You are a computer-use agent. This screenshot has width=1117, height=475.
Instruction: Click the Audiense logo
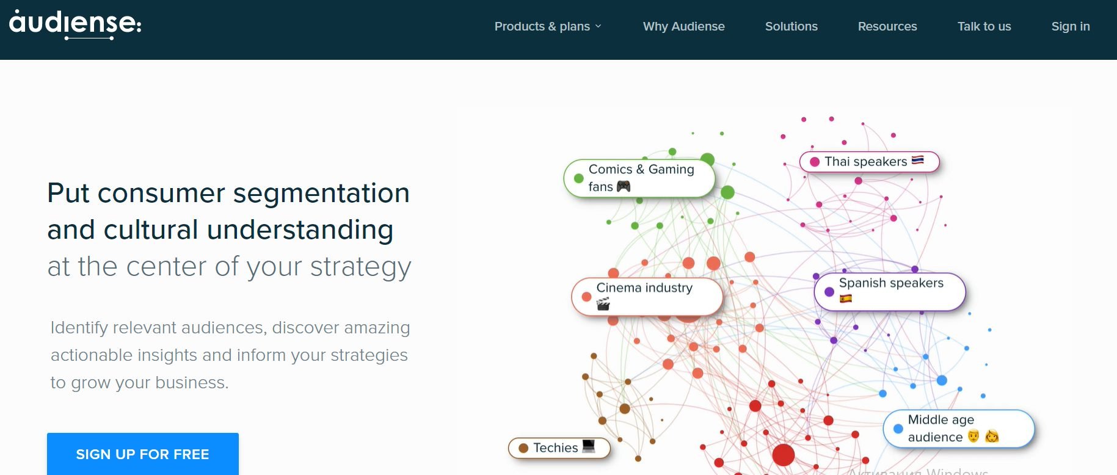click(75, 25)
